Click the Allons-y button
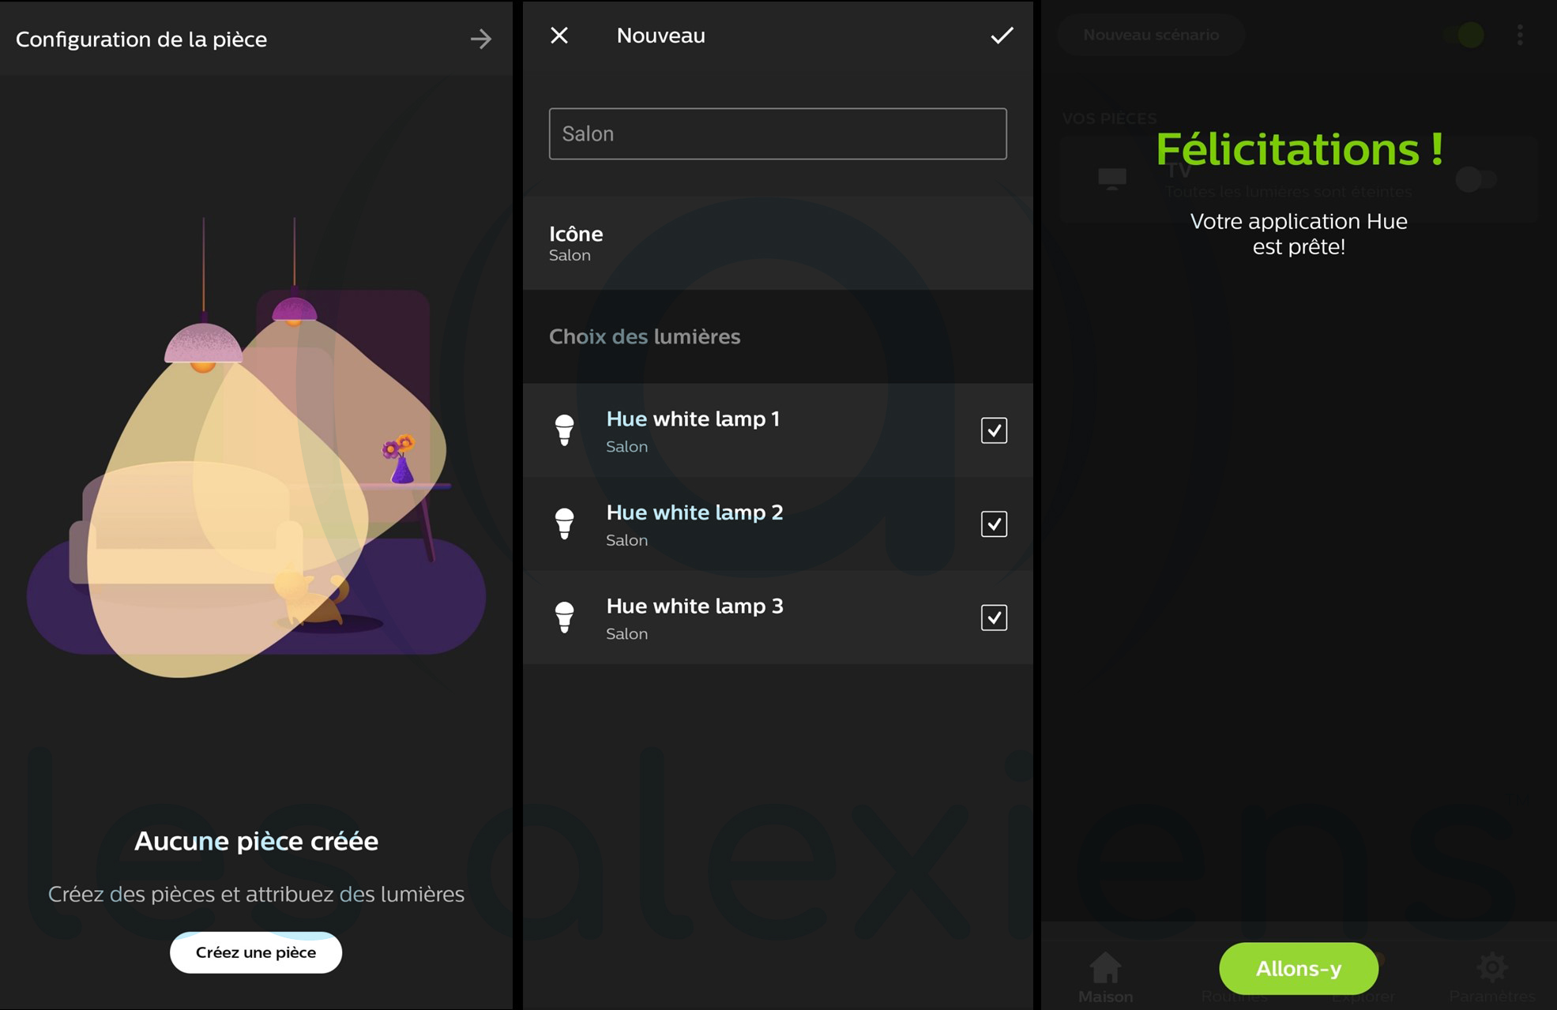 point(1298,967)
